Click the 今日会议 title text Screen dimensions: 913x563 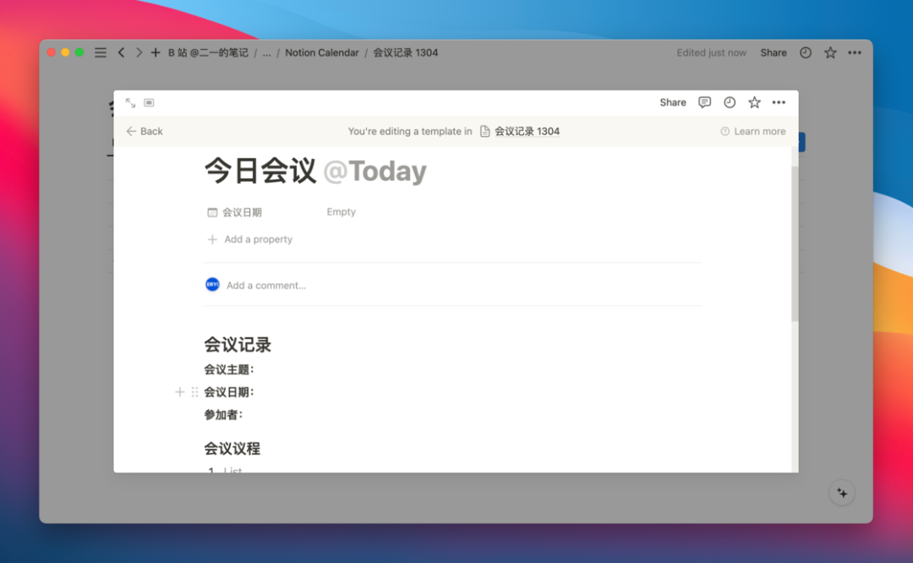click(260, 171)
